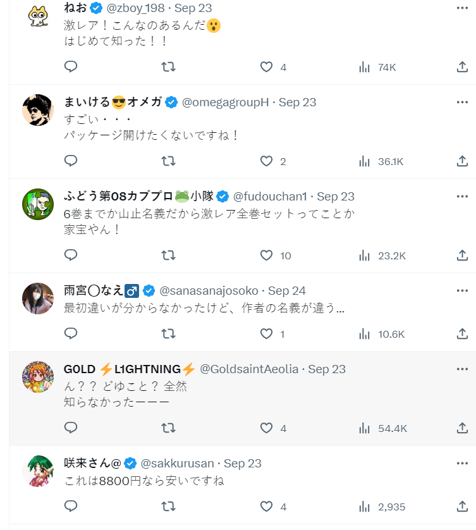This screenshot has height=530, width=476.
Task: View 雨宮〇なえ's avatar picture
Action: tap(38, 299)
